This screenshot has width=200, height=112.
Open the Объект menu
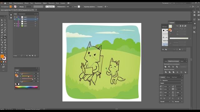pos(27,3)
